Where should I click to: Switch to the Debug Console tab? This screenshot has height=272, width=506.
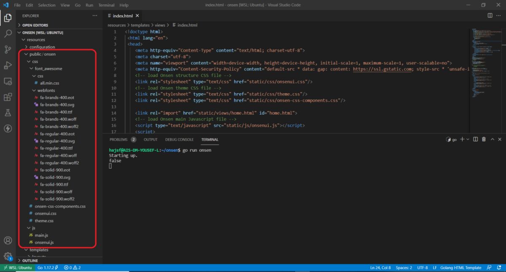[179, 140]
